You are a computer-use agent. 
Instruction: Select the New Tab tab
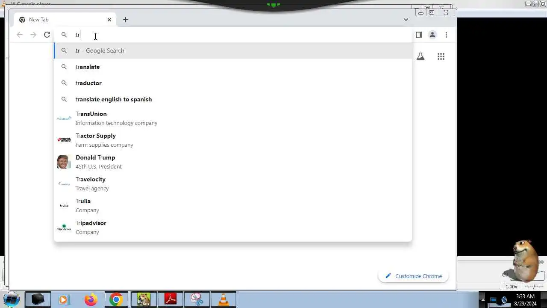click(x=65, y=20)
